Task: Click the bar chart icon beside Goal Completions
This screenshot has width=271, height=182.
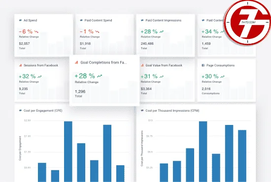Action: tap(76, 62)
